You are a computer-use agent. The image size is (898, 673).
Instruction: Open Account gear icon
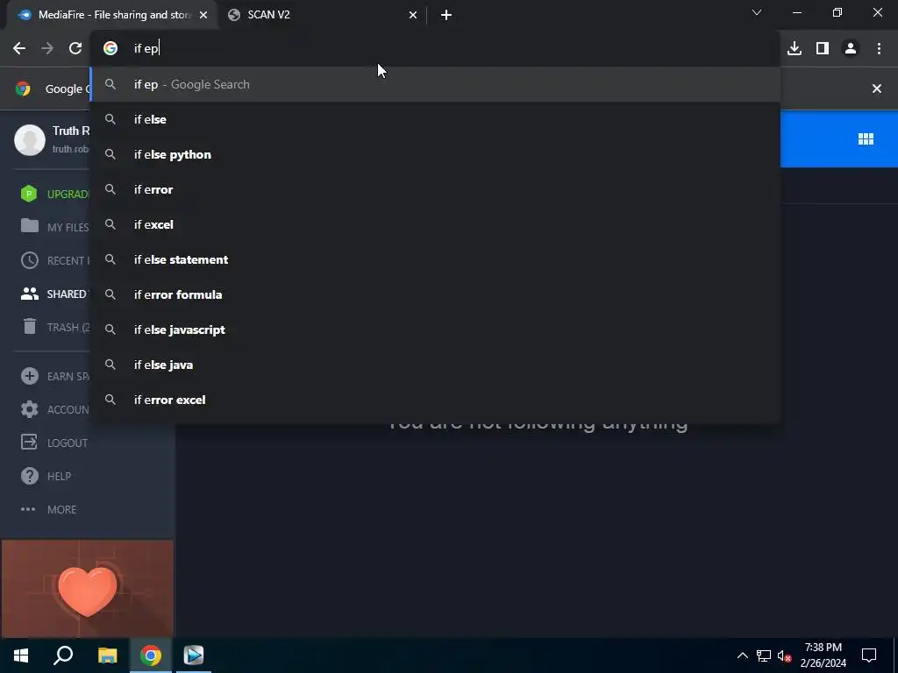click(29, 409)
